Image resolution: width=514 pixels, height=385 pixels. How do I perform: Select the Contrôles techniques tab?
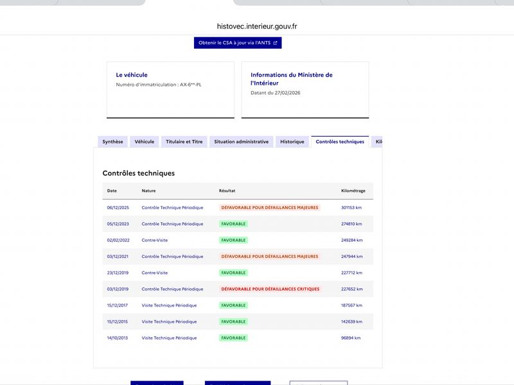click(340, 142)
